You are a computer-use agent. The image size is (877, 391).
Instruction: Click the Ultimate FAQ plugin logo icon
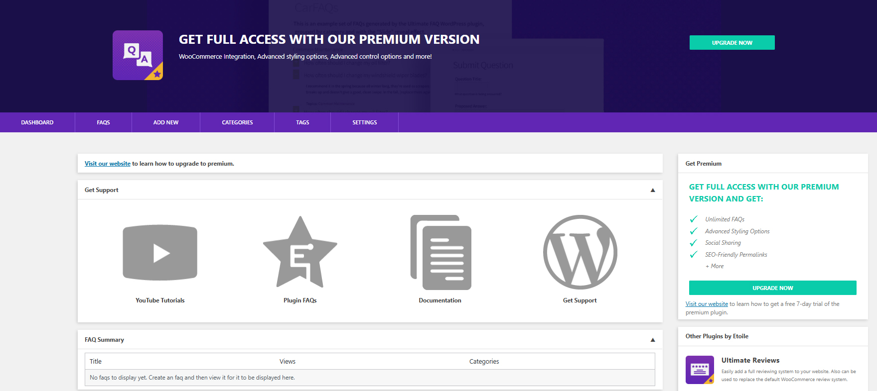[138, 55]
